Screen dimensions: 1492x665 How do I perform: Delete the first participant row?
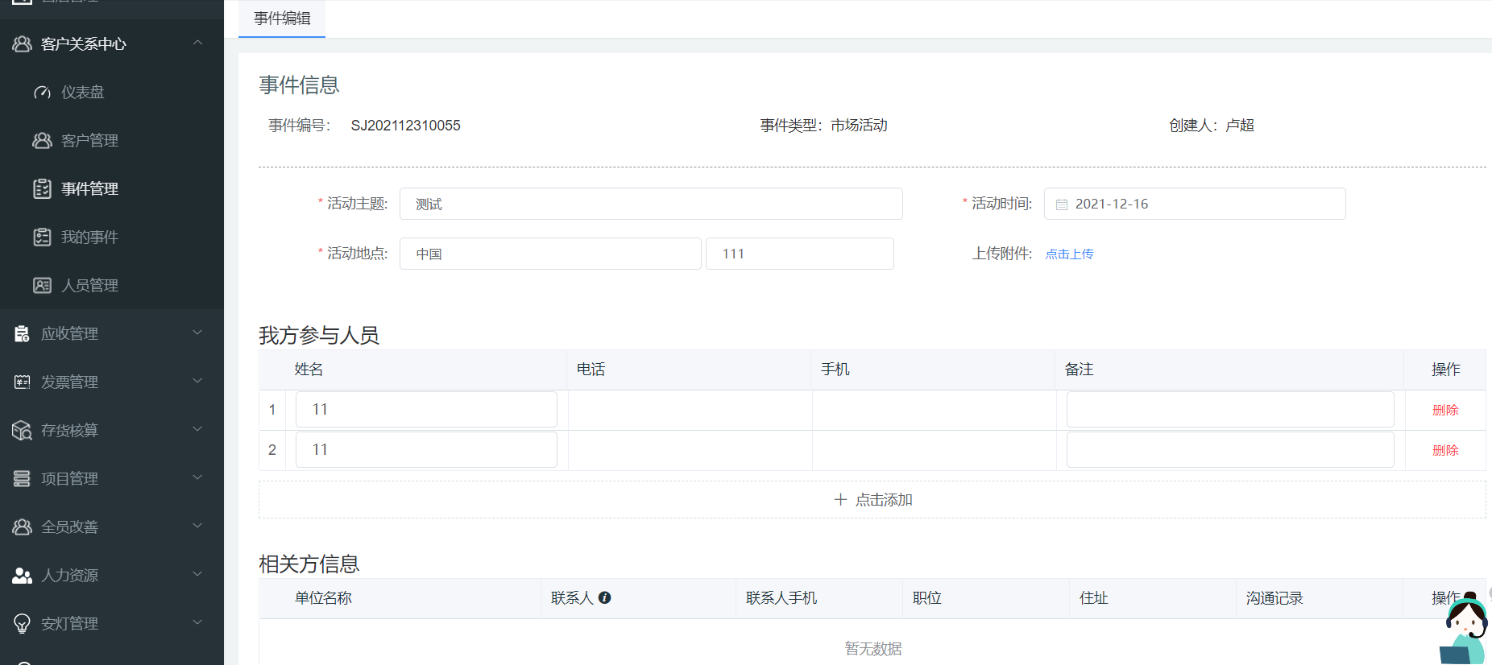(x=1445, y=410)
